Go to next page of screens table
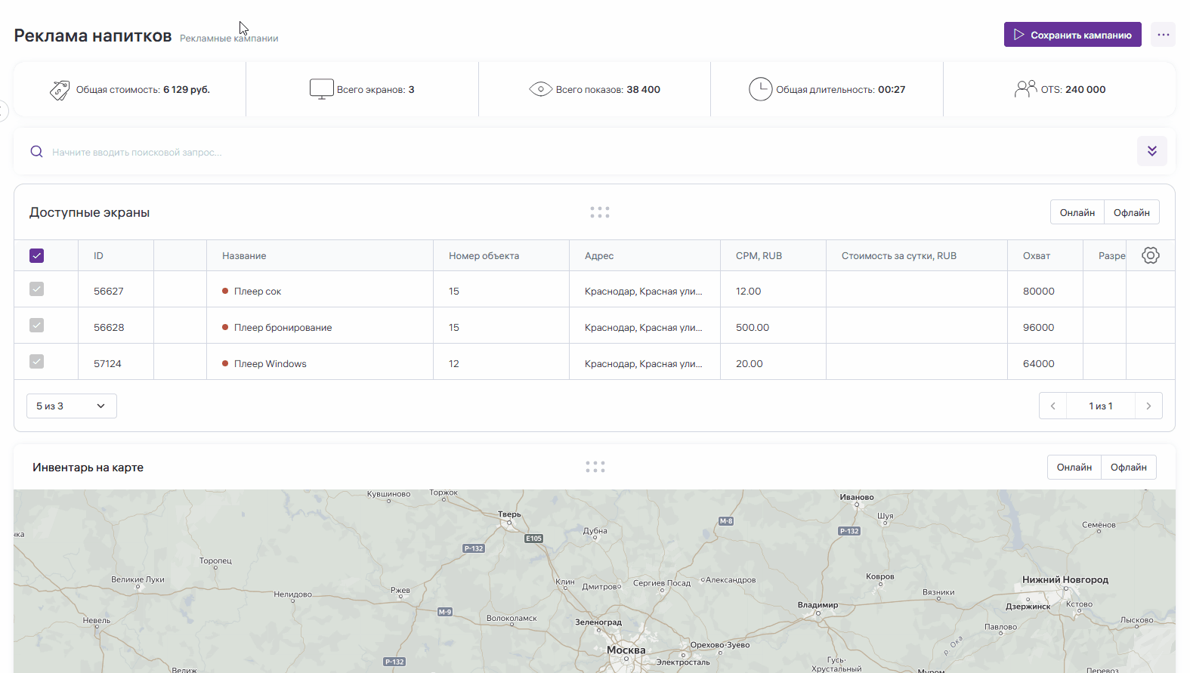 point(1148,406)
